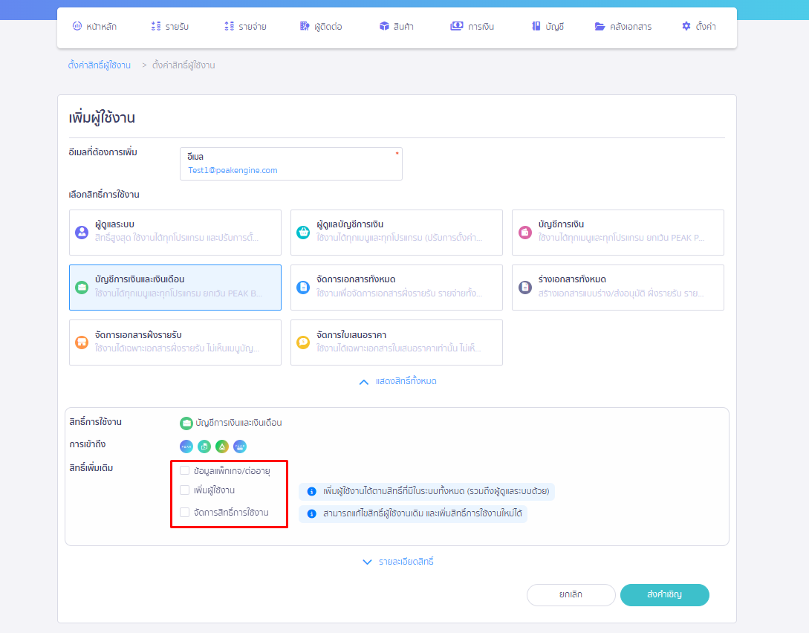Screen dimensions: 809x633
Task: Expand the รายละเอียดสิทธิ์ section
Action: (x=397, y=562)
